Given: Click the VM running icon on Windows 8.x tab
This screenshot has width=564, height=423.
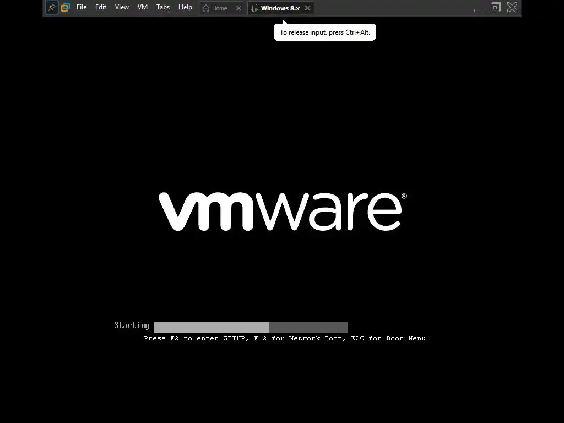Looking at the screenshot, I should pyautogui.click(x=254, y=8).
